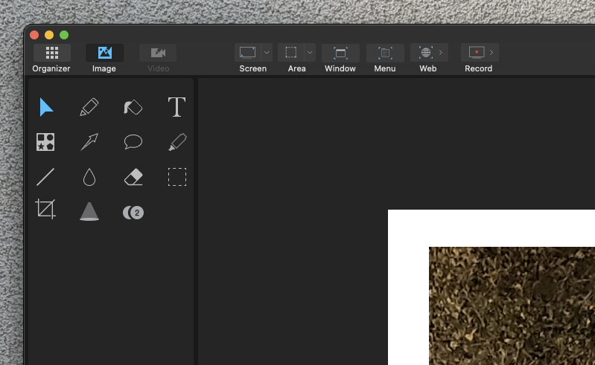Select the straight line tool
Screen dimensions: 595x365
(45, 177)
